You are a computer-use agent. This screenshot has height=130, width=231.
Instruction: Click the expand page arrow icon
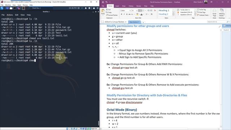point(219,26)
